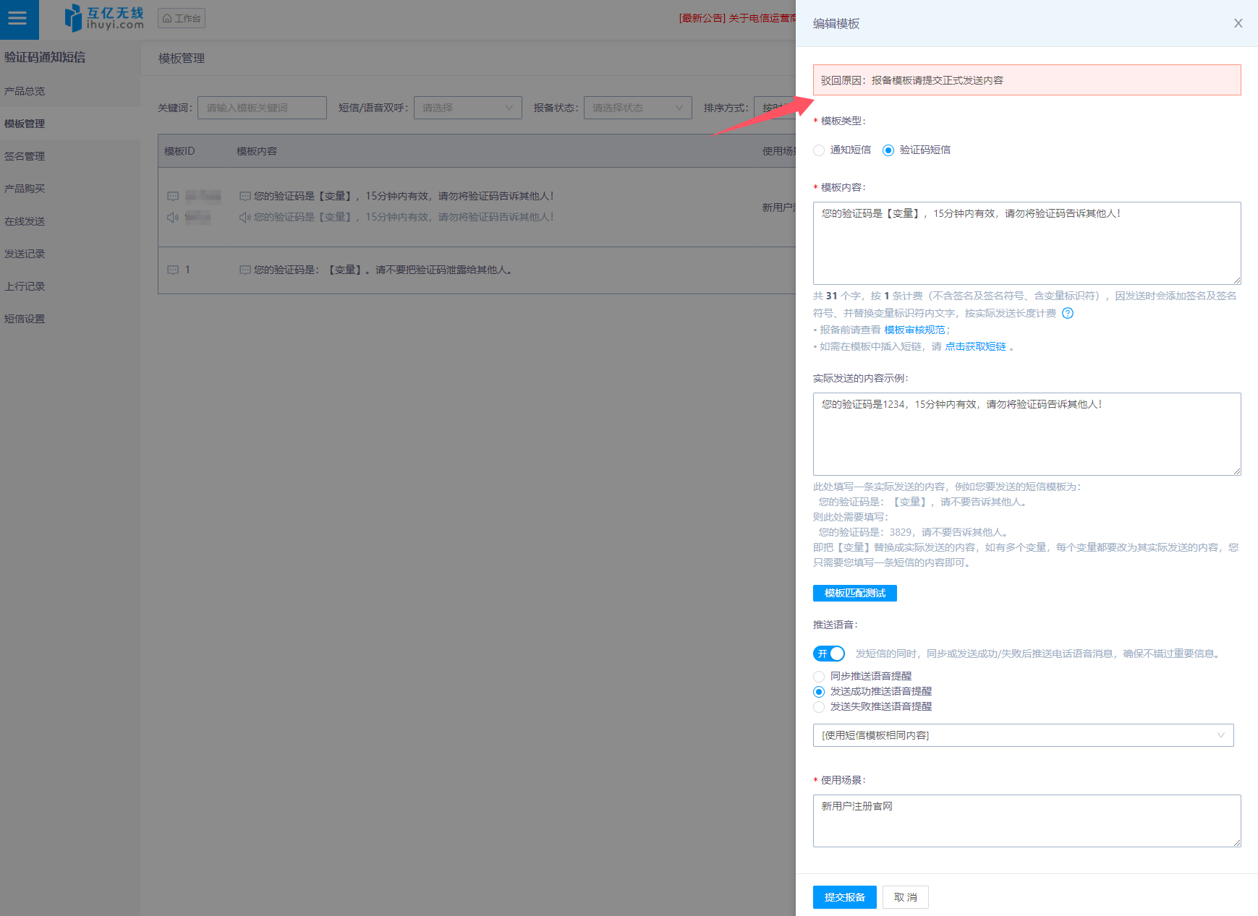
Task: Select the 通知短信 radio option
Action: 819,150
